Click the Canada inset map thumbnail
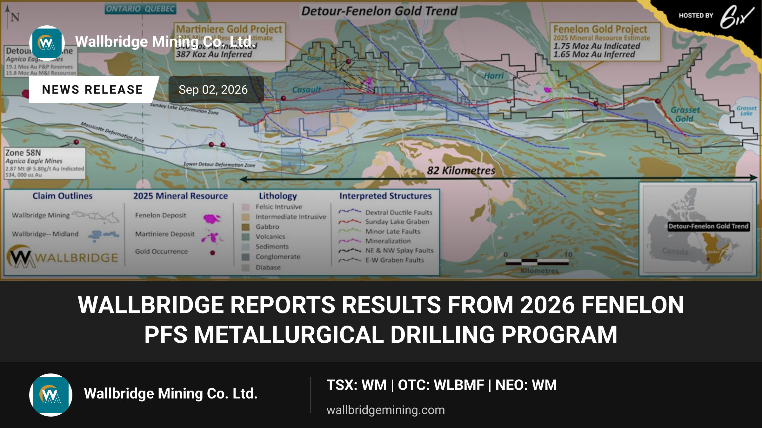762x428 pixels. tap(698, 229)
